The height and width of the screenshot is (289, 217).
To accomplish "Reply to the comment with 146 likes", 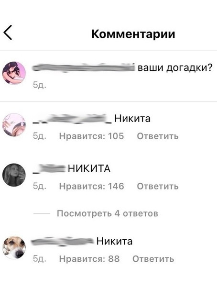I will [x=158, y=186].
